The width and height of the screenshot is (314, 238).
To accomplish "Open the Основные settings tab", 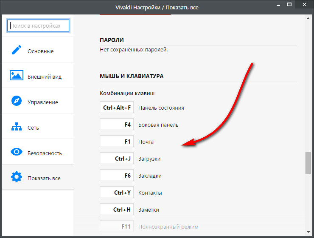I will coord(38,50).
